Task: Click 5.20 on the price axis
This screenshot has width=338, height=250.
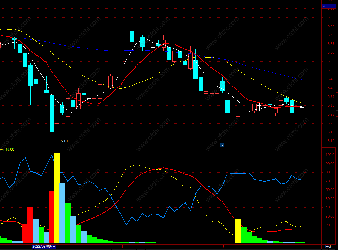Action: coord(331,123)
